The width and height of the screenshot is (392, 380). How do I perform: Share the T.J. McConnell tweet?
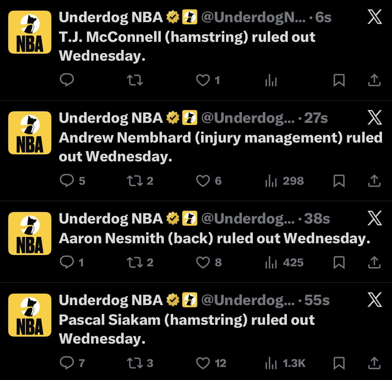click(x=374, y=80)
